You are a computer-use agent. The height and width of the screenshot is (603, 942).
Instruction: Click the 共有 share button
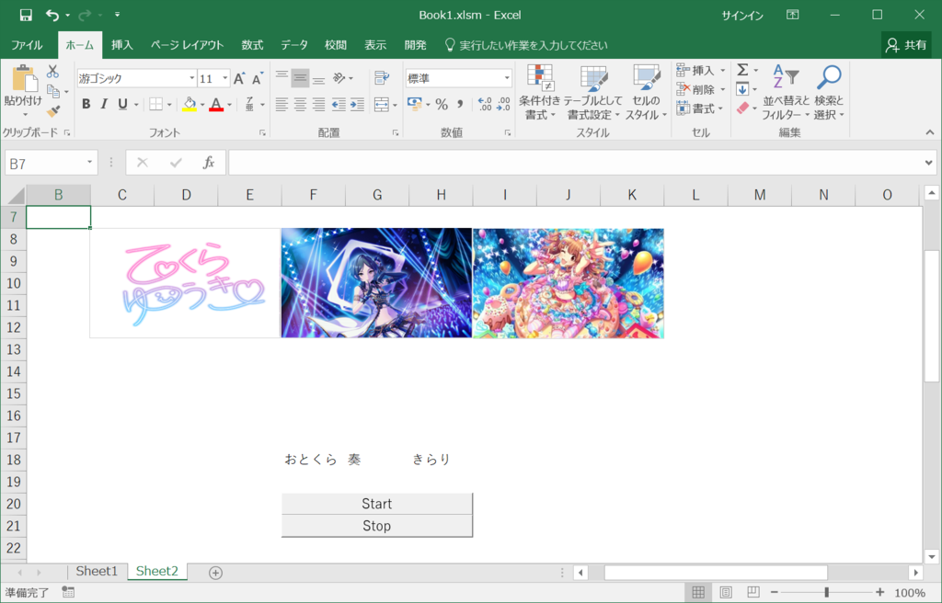tap(906, 45)
